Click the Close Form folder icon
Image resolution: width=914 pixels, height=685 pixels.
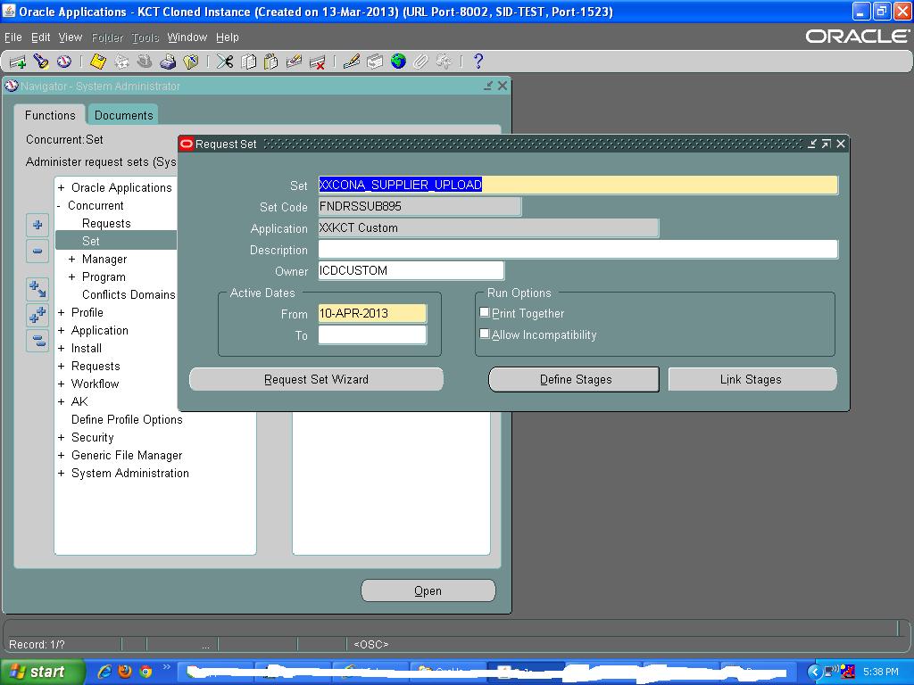click(x=191, y=62)
